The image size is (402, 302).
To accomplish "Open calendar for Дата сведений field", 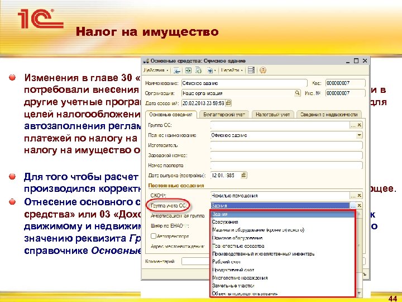I will click(x=228, y=103).
